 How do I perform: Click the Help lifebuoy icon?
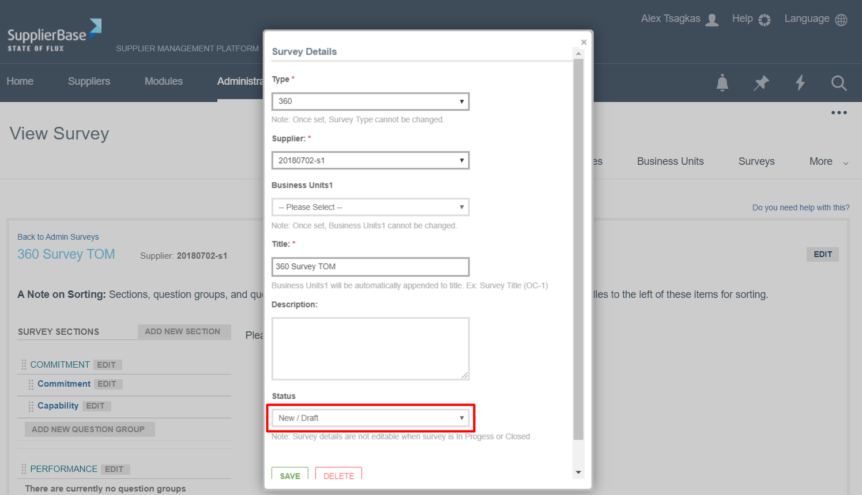(764, 20)
